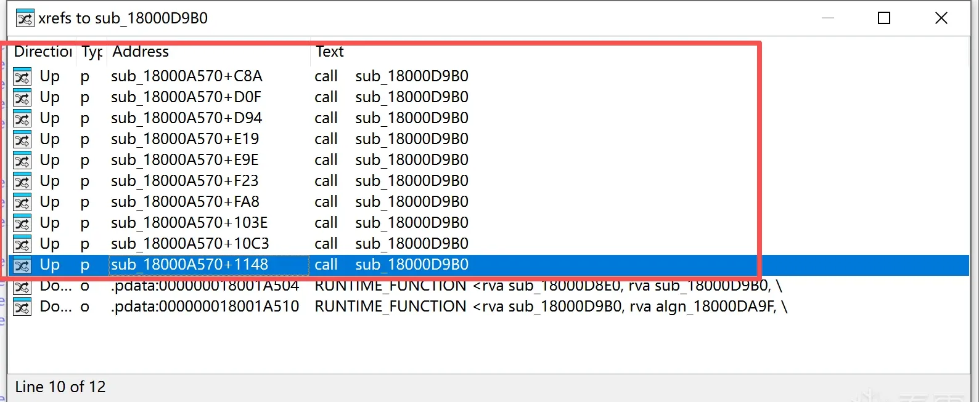
Task: Click type o in the .pdata:000000018001A510 row
Action: pos(85,307)
